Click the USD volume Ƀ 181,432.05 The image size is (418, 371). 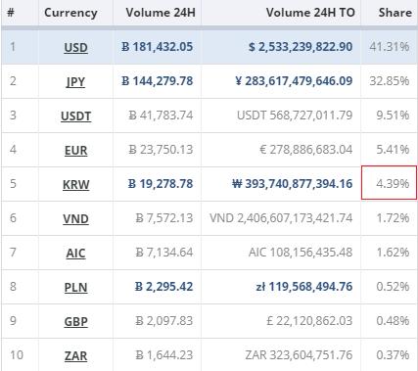click(x=157, y=47)
